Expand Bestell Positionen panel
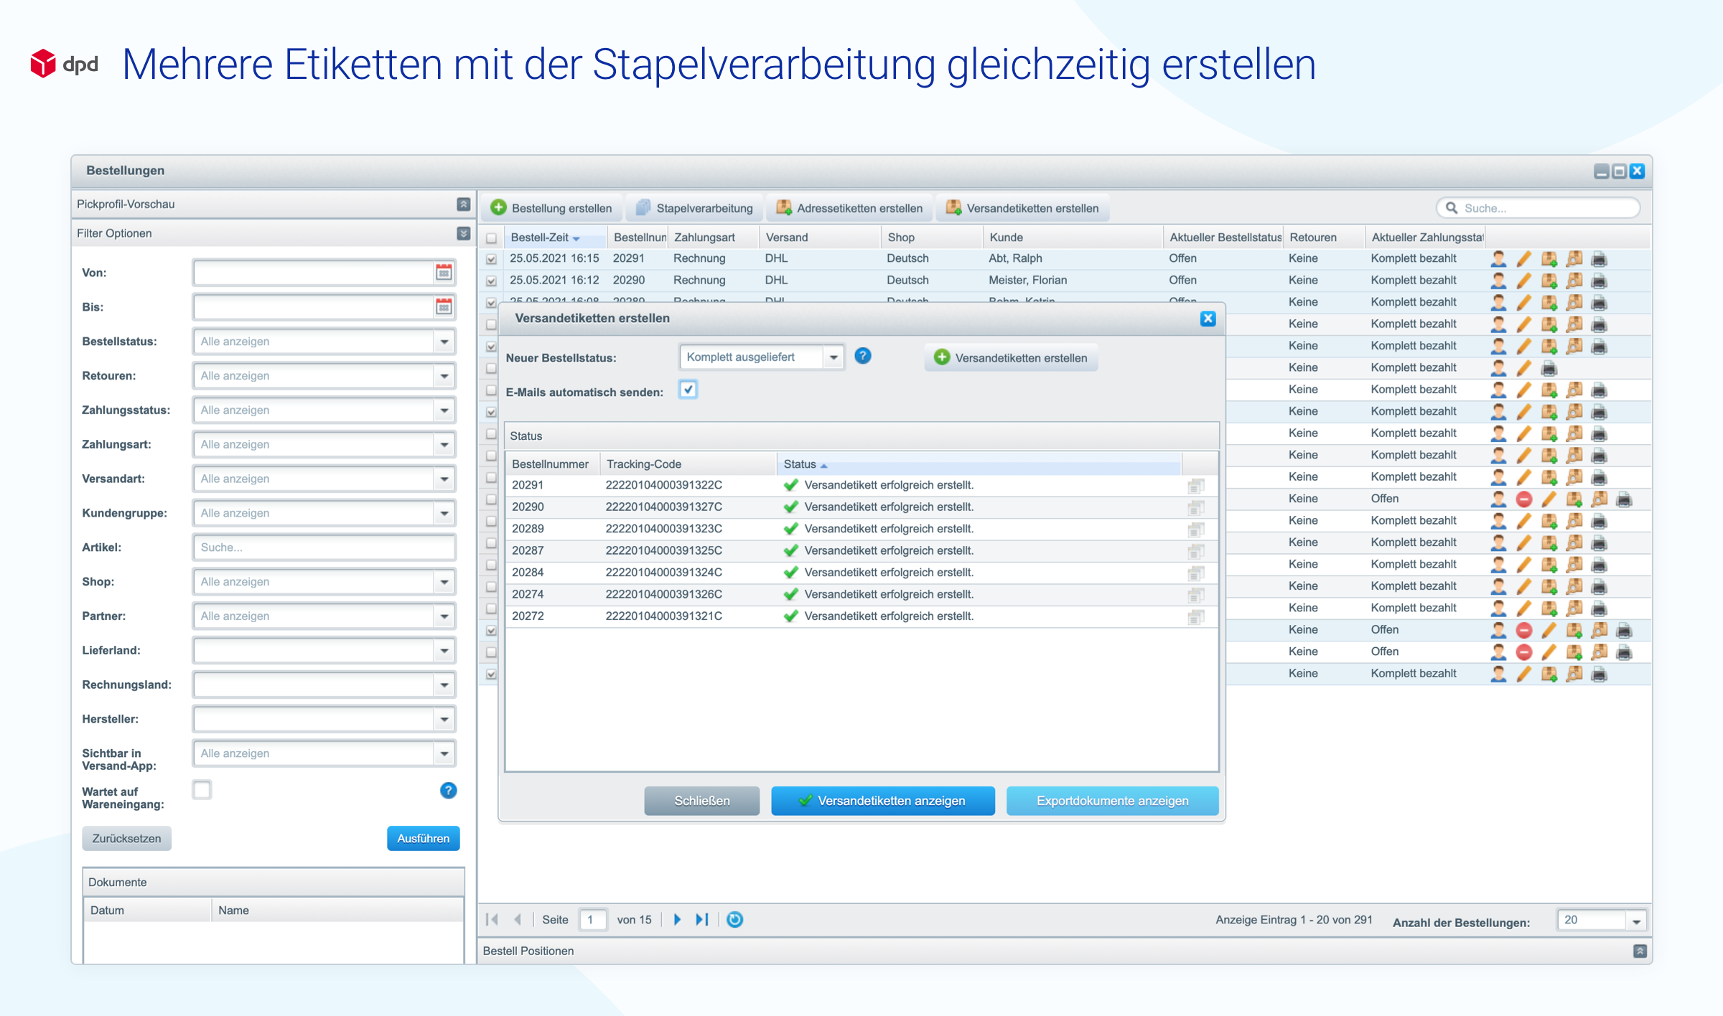This screenshot has height=1016, width=1723. coord(1640,951)
